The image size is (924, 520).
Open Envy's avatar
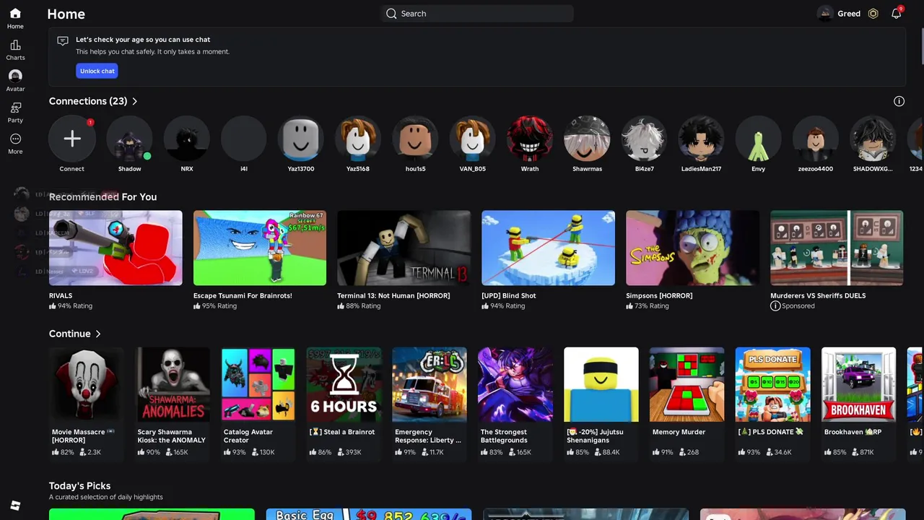click(x=758, y=139)
